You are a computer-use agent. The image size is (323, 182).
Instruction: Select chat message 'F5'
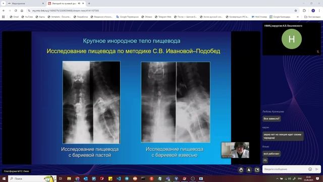click(x=265, y=160)
